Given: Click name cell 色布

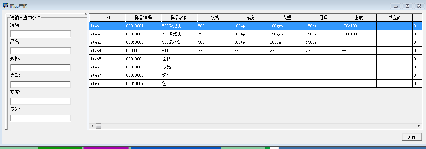Looking at the screenshot, I should tap(179, 84).
